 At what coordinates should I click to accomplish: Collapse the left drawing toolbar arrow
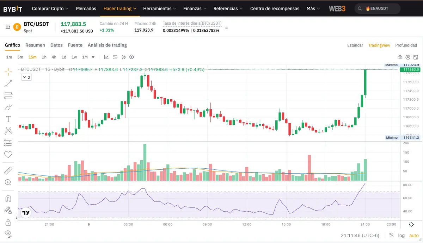click(x=16, y=218)
